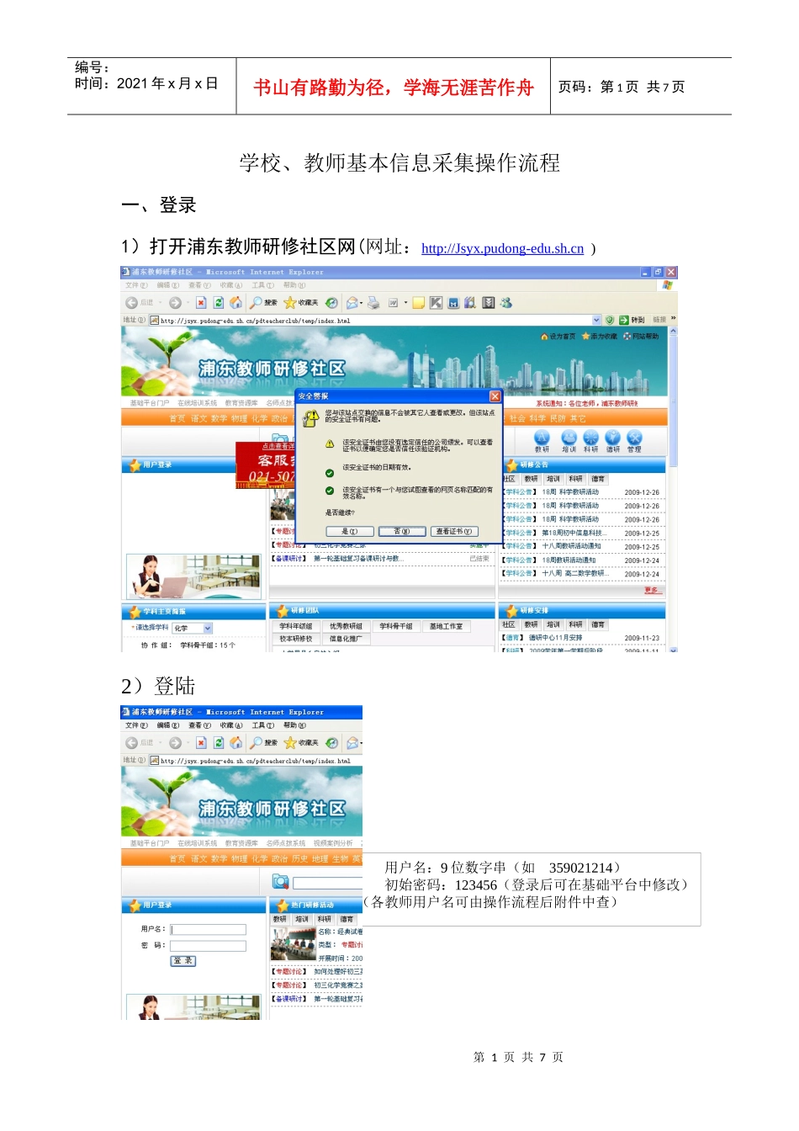Click round 管理 icon in step 1 page
The width and height of the screenshot is (799, 1131).
634,438
